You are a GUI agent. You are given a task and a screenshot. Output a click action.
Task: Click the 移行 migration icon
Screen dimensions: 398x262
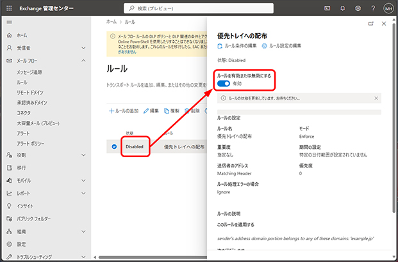pos(10,167)
